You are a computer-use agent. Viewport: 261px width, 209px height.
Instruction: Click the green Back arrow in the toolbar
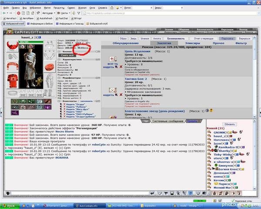[4, 13]
